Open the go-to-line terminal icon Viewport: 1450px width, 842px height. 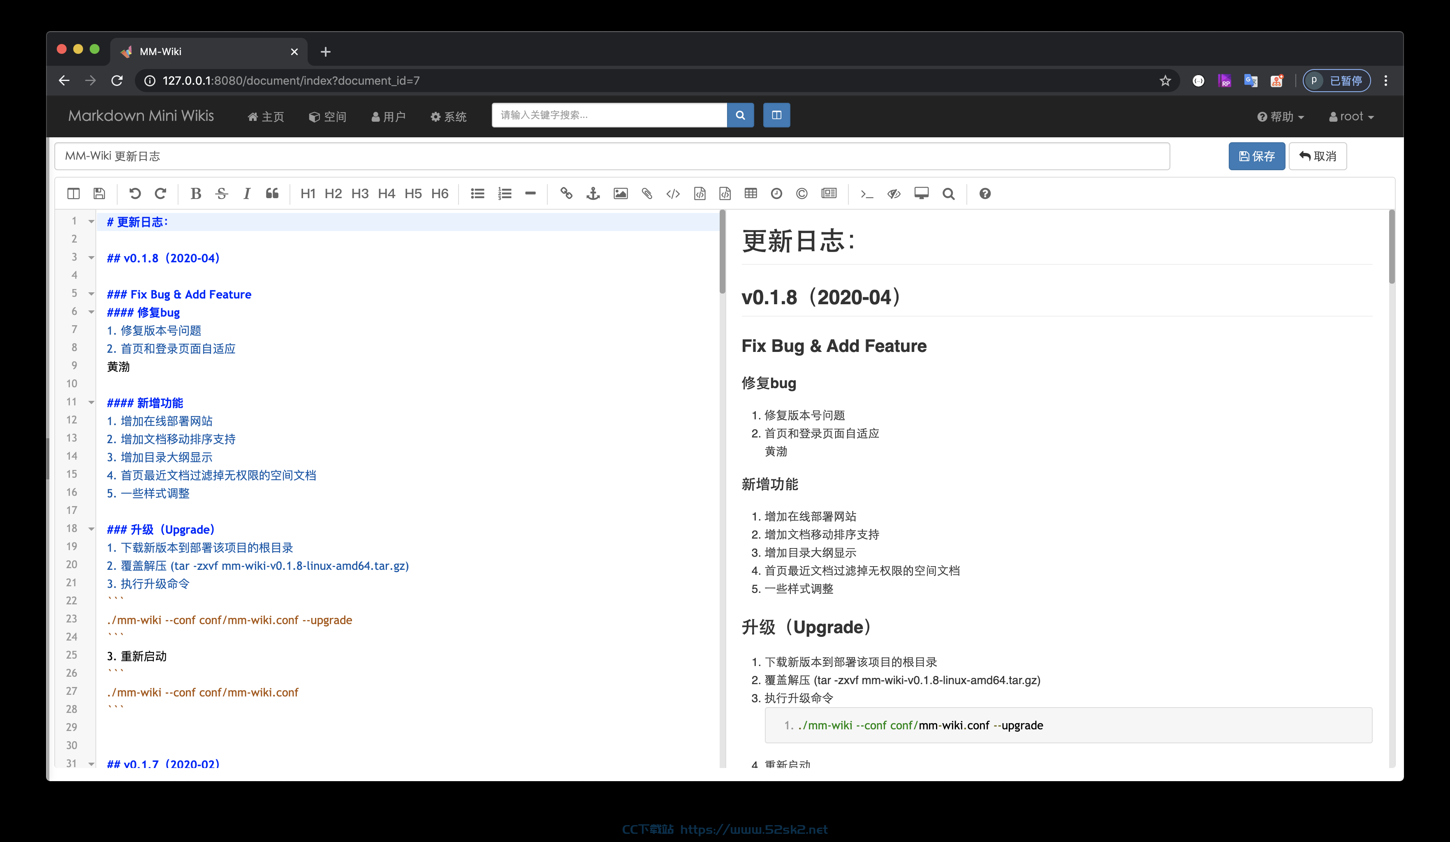(x=867, y=194)
